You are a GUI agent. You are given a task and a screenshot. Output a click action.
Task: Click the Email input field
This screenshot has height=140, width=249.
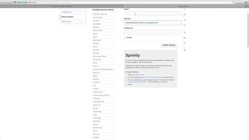153,14
